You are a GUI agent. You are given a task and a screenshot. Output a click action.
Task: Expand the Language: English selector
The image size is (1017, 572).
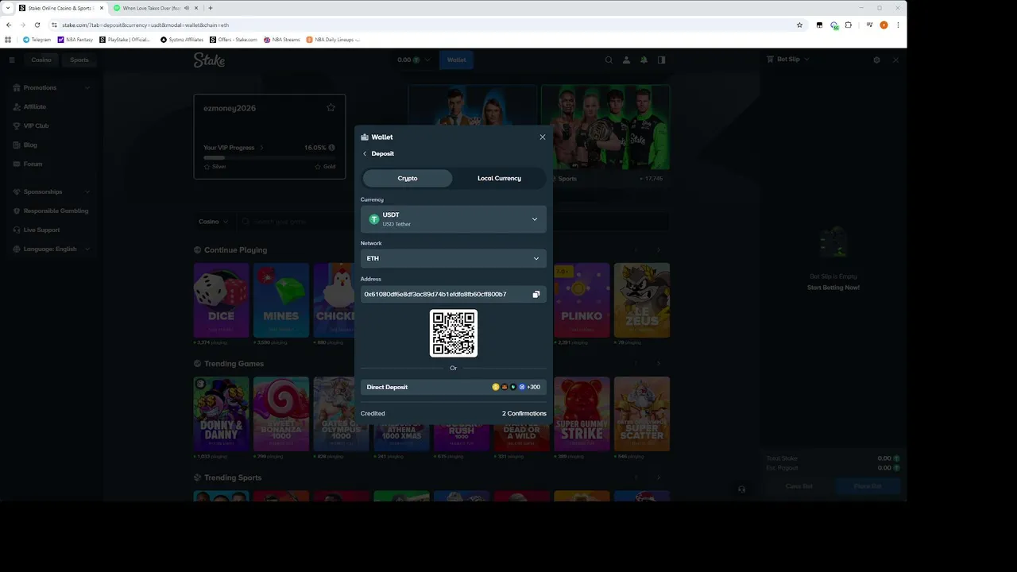tap(52, 249)
